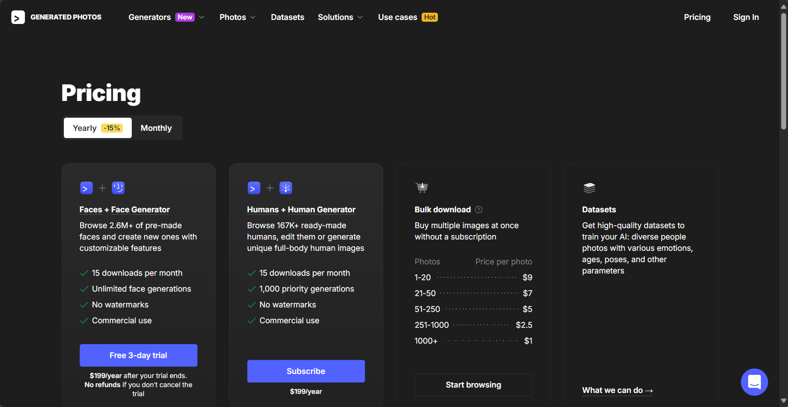This screenshot has width=788, height=407.
Task: Click the GENERATED PHOTOS brand text
Action: point(66,17)
